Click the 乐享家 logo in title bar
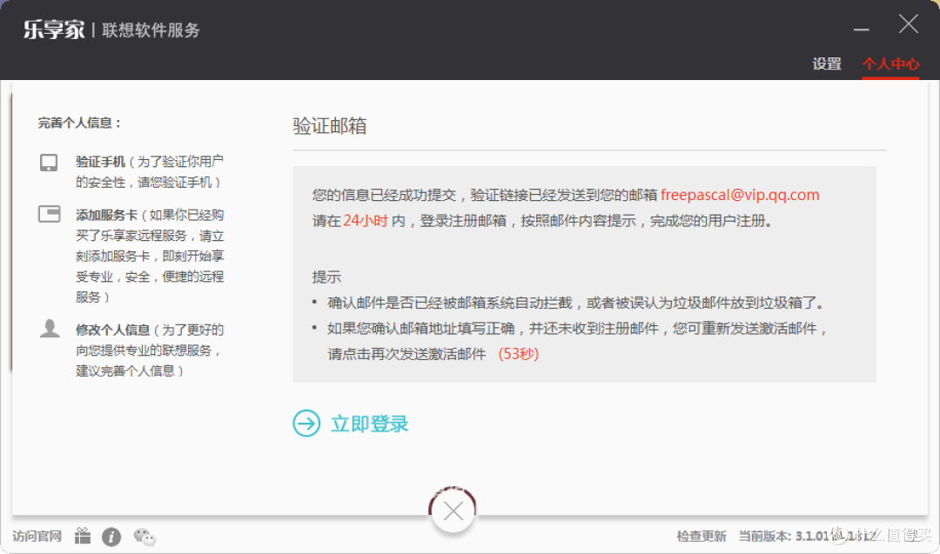Image resolution: width=940 pixels, height=554 pixels. [54, 30]
